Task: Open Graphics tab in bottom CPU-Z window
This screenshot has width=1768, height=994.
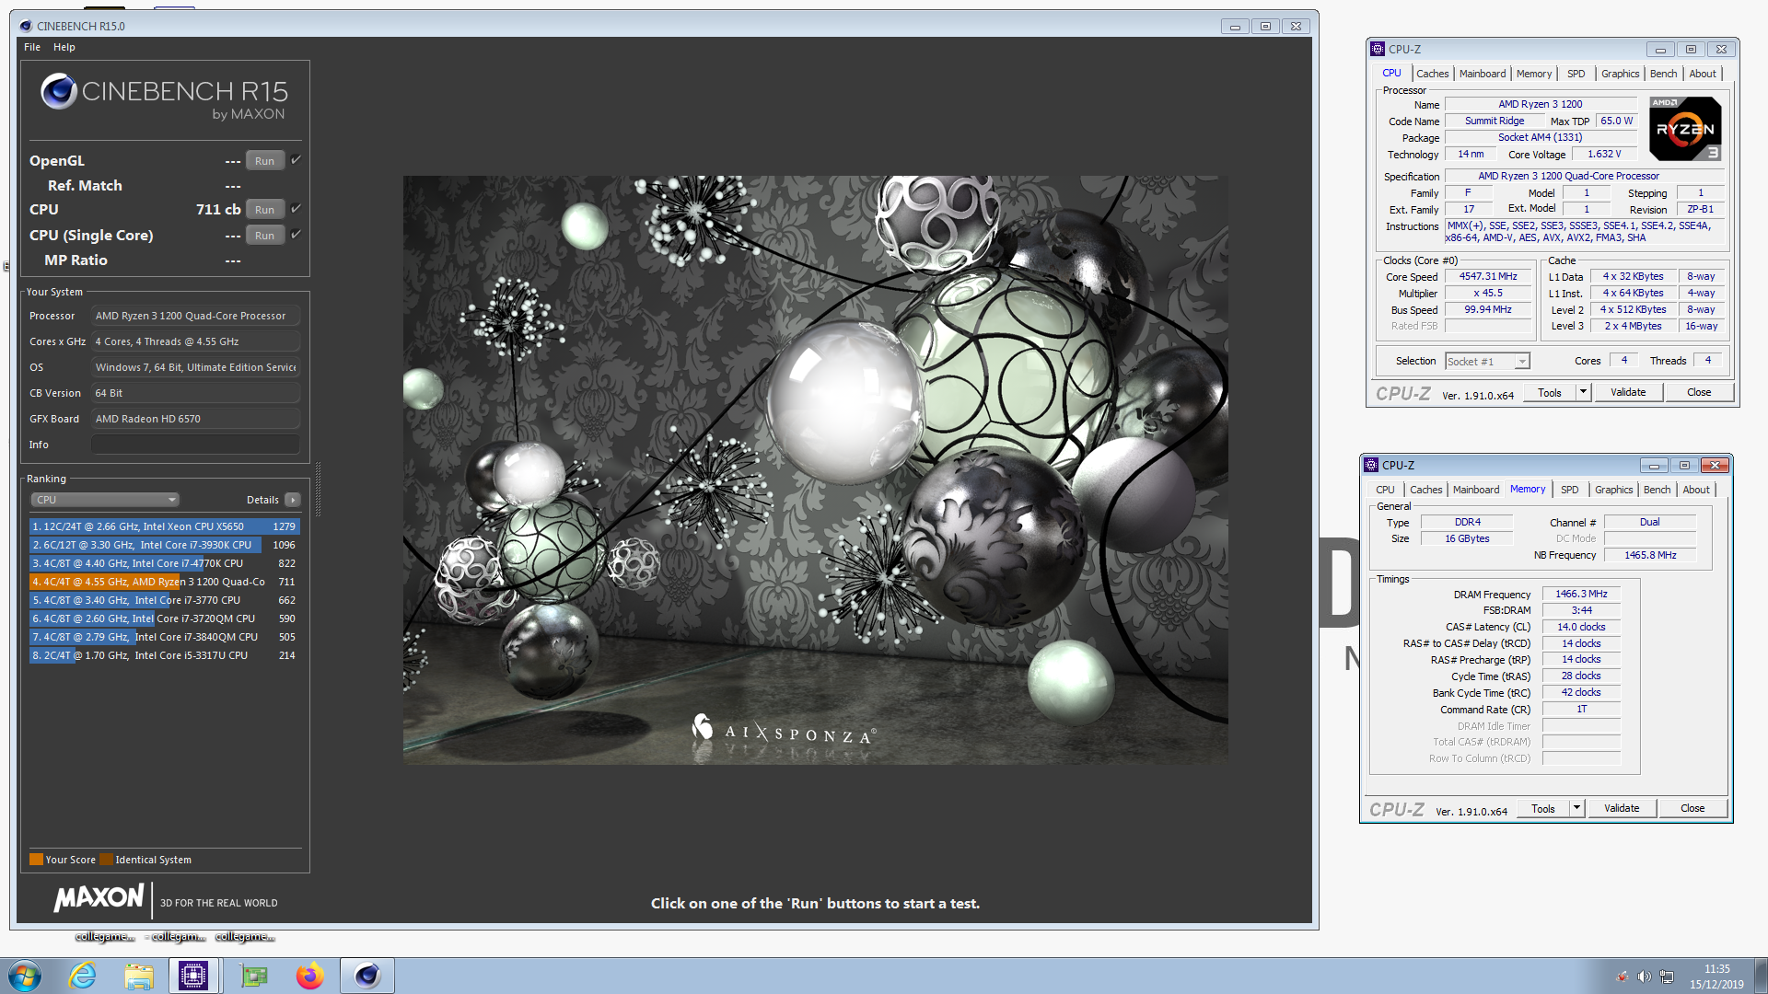Action: pos(1613,490)
